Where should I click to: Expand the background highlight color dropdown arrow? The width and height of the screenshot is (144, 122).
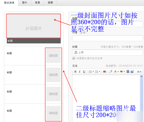click(x=124, y=72)
